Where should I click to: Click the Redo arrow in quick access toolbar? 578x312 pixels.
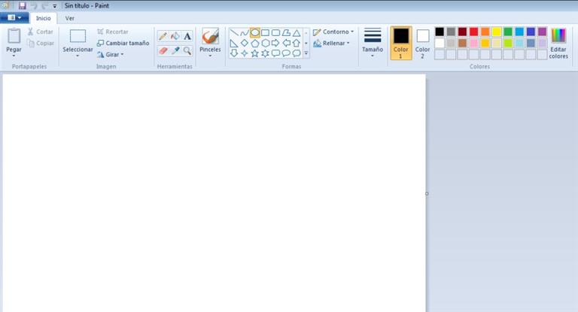(x=45, y=5)
